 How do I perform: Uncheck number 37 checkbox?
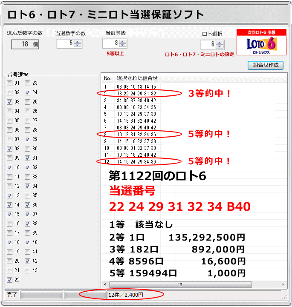27,215
